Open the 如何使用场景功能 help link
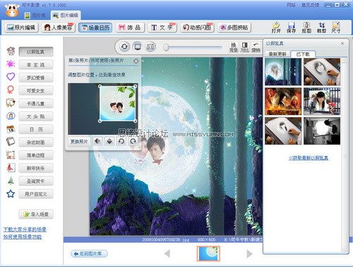This screenshot has width=353, height=267. click(x=23, y=237)
